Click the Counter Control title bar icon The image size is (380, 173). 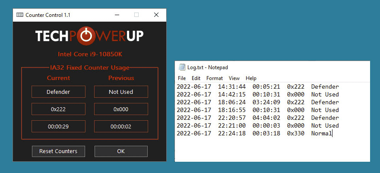tap(19, 15)
